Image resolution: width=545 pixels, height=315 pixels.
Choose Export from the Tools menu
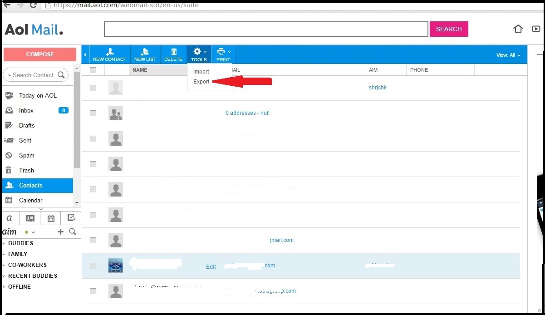(x=201, y=82)
